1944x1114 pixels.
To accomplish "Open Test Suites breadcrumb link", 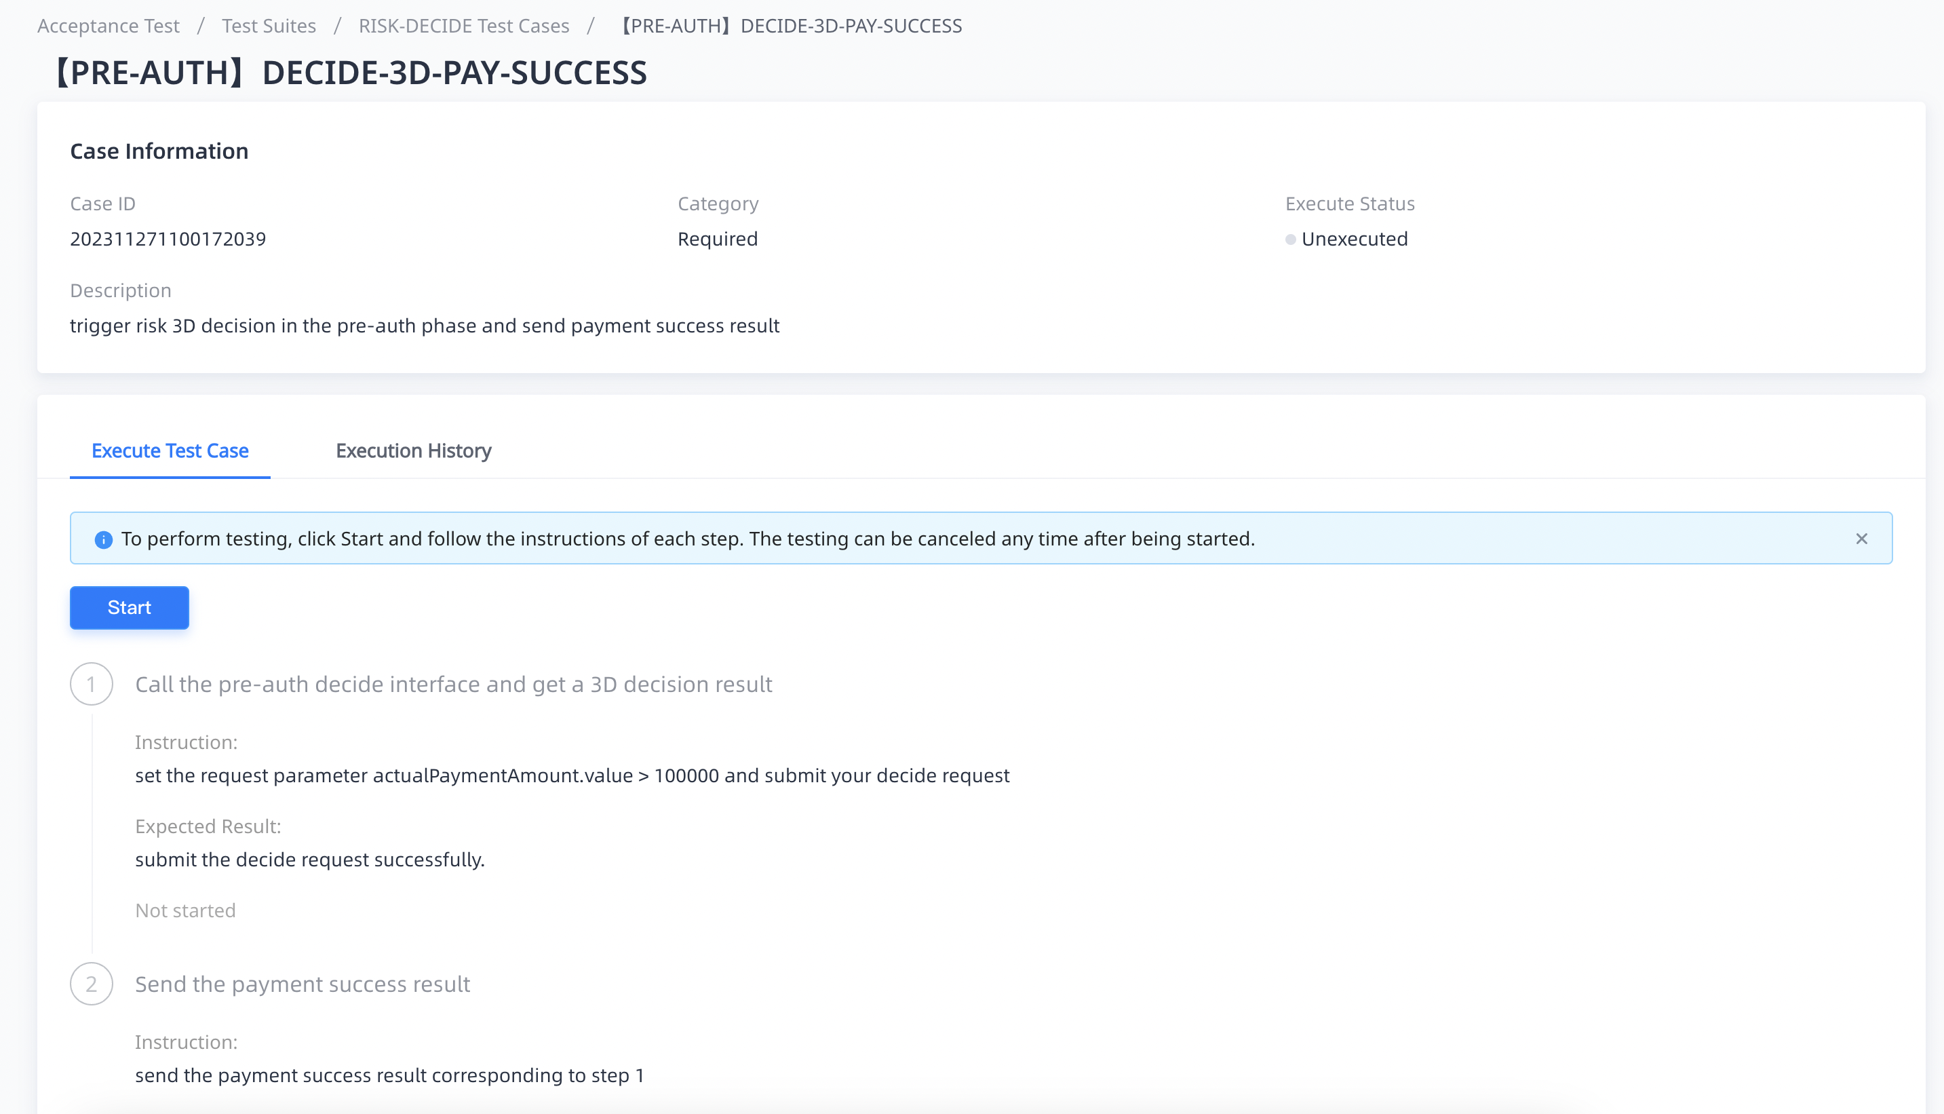I will 269,26.
